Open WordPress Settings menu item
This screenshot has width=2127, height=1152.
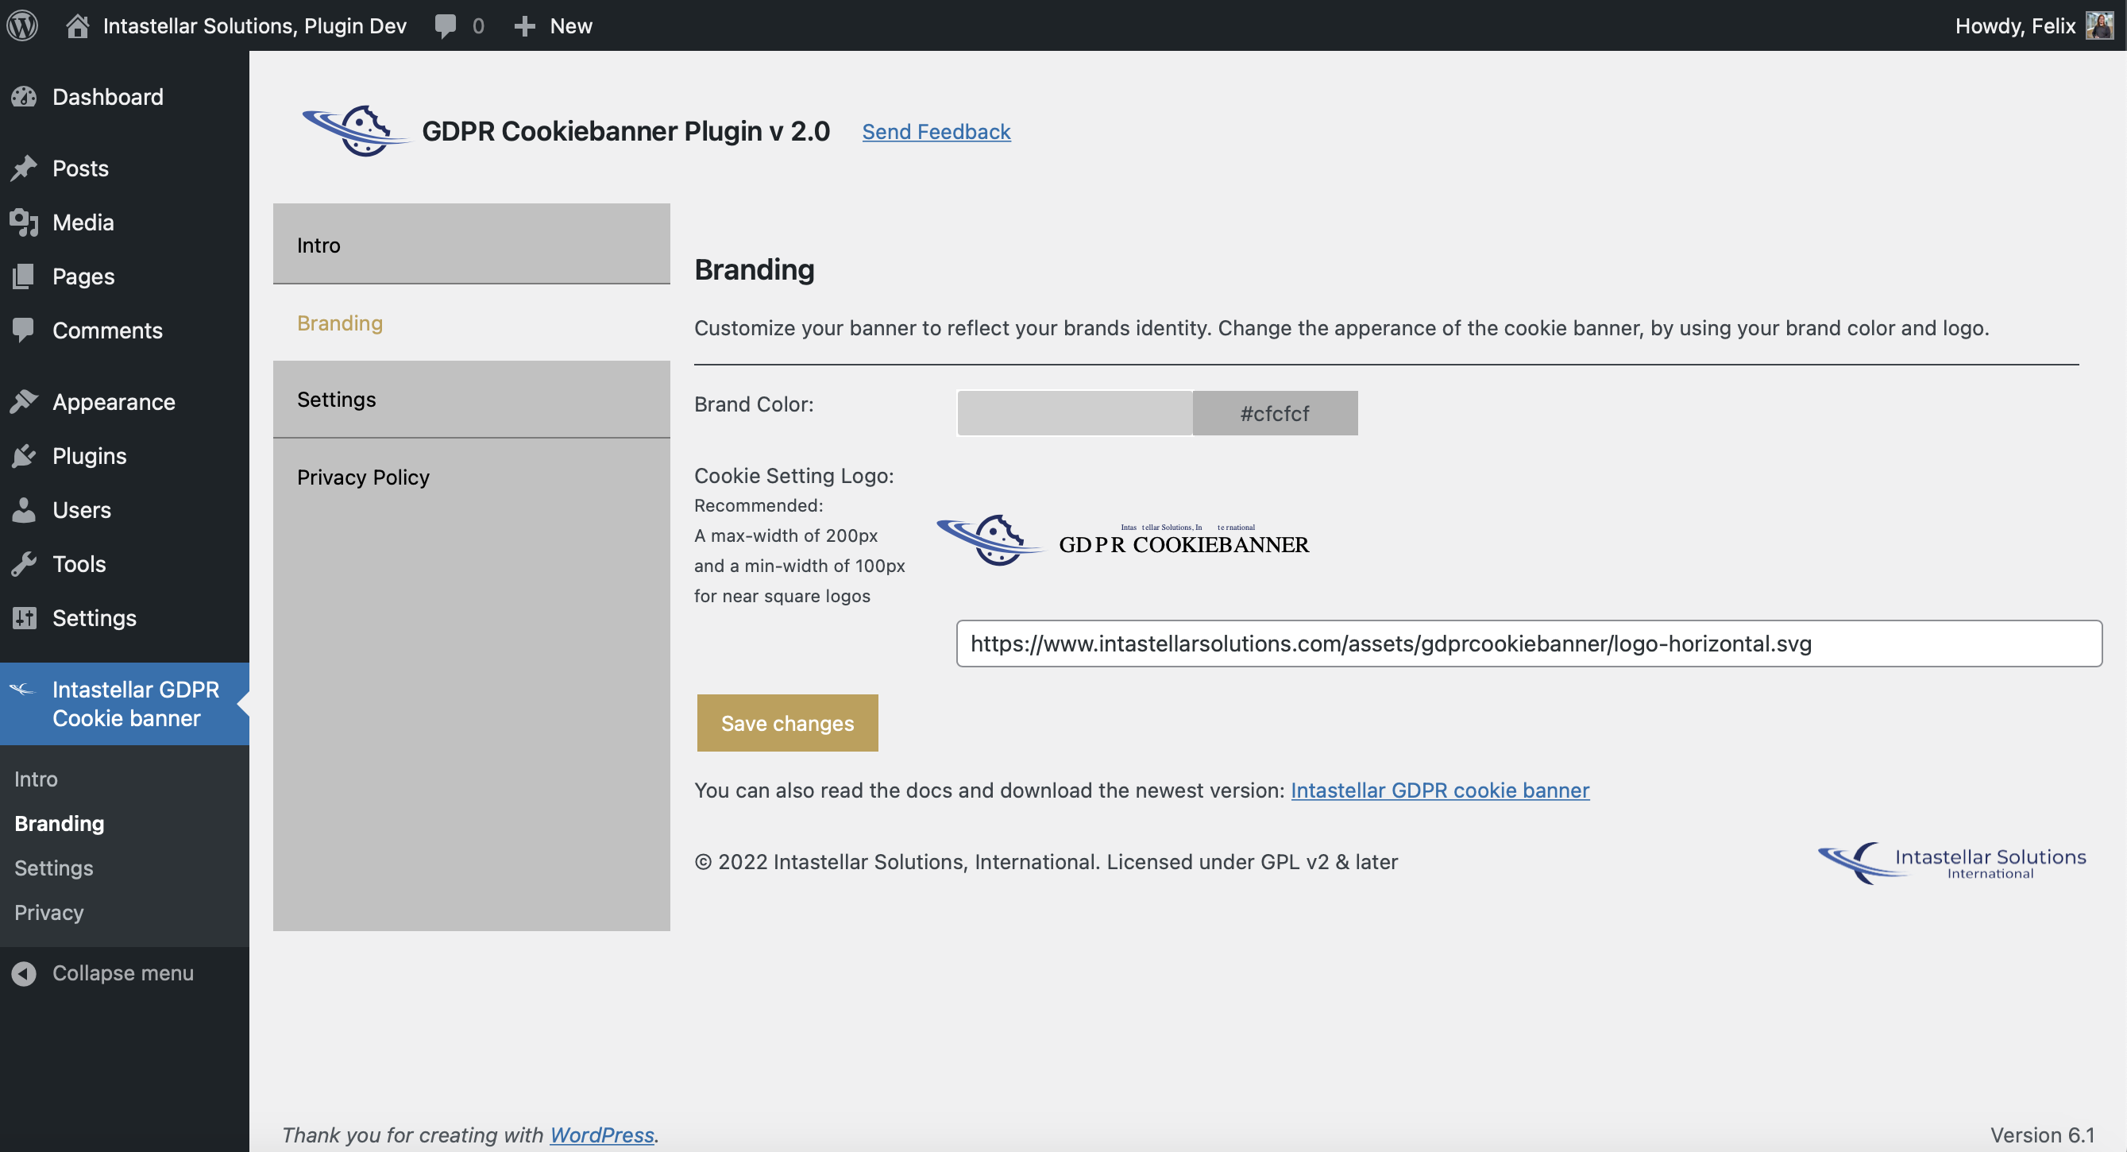coord(125,617)
